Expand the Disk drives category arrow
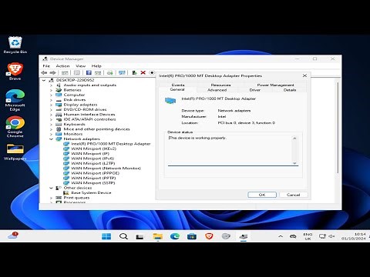 coord(51,100)
